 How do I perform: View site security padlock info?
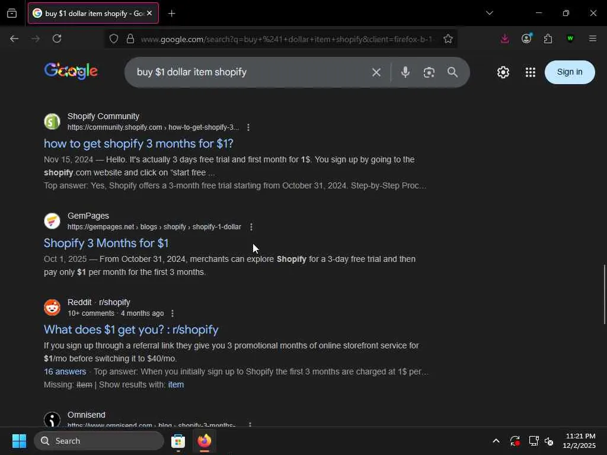coord(130,39)
